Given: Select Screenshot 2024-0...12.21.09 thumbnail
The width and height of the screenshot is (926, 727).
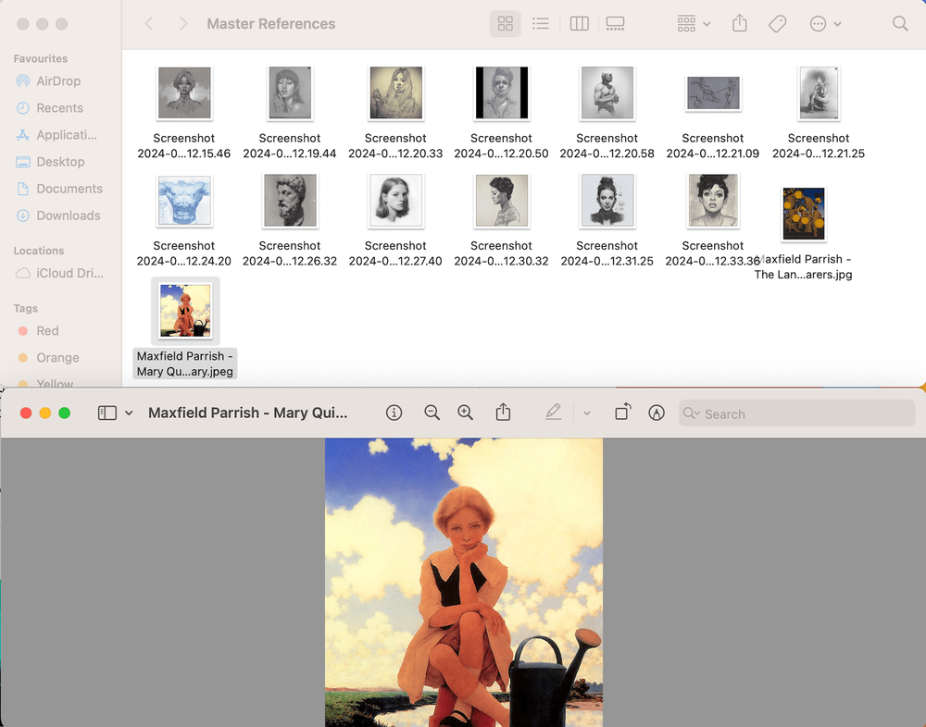Looking at the screenshot, I should pyautogui.click(x=713, y=93).
